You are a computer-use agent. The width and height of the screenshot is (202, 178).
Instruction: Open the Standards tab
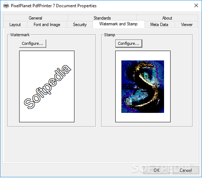coord(102,18)
